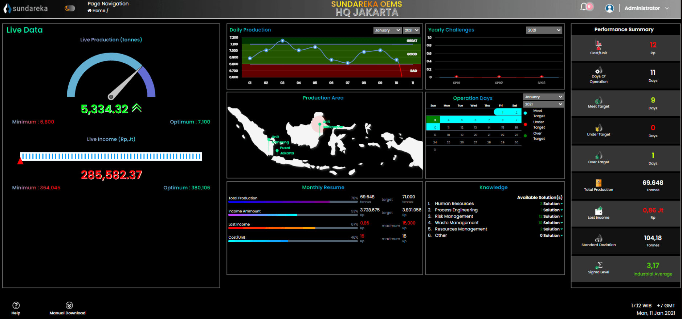
Task: Click the Meet Target cyan legend dot
Action: coord(525,113)
